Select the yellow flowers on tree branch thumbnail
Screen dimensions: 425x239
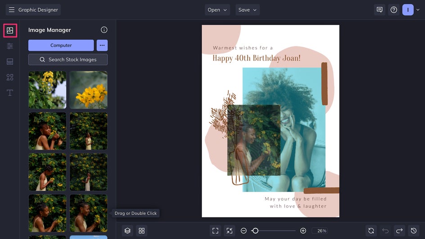(x=47, y=90)
